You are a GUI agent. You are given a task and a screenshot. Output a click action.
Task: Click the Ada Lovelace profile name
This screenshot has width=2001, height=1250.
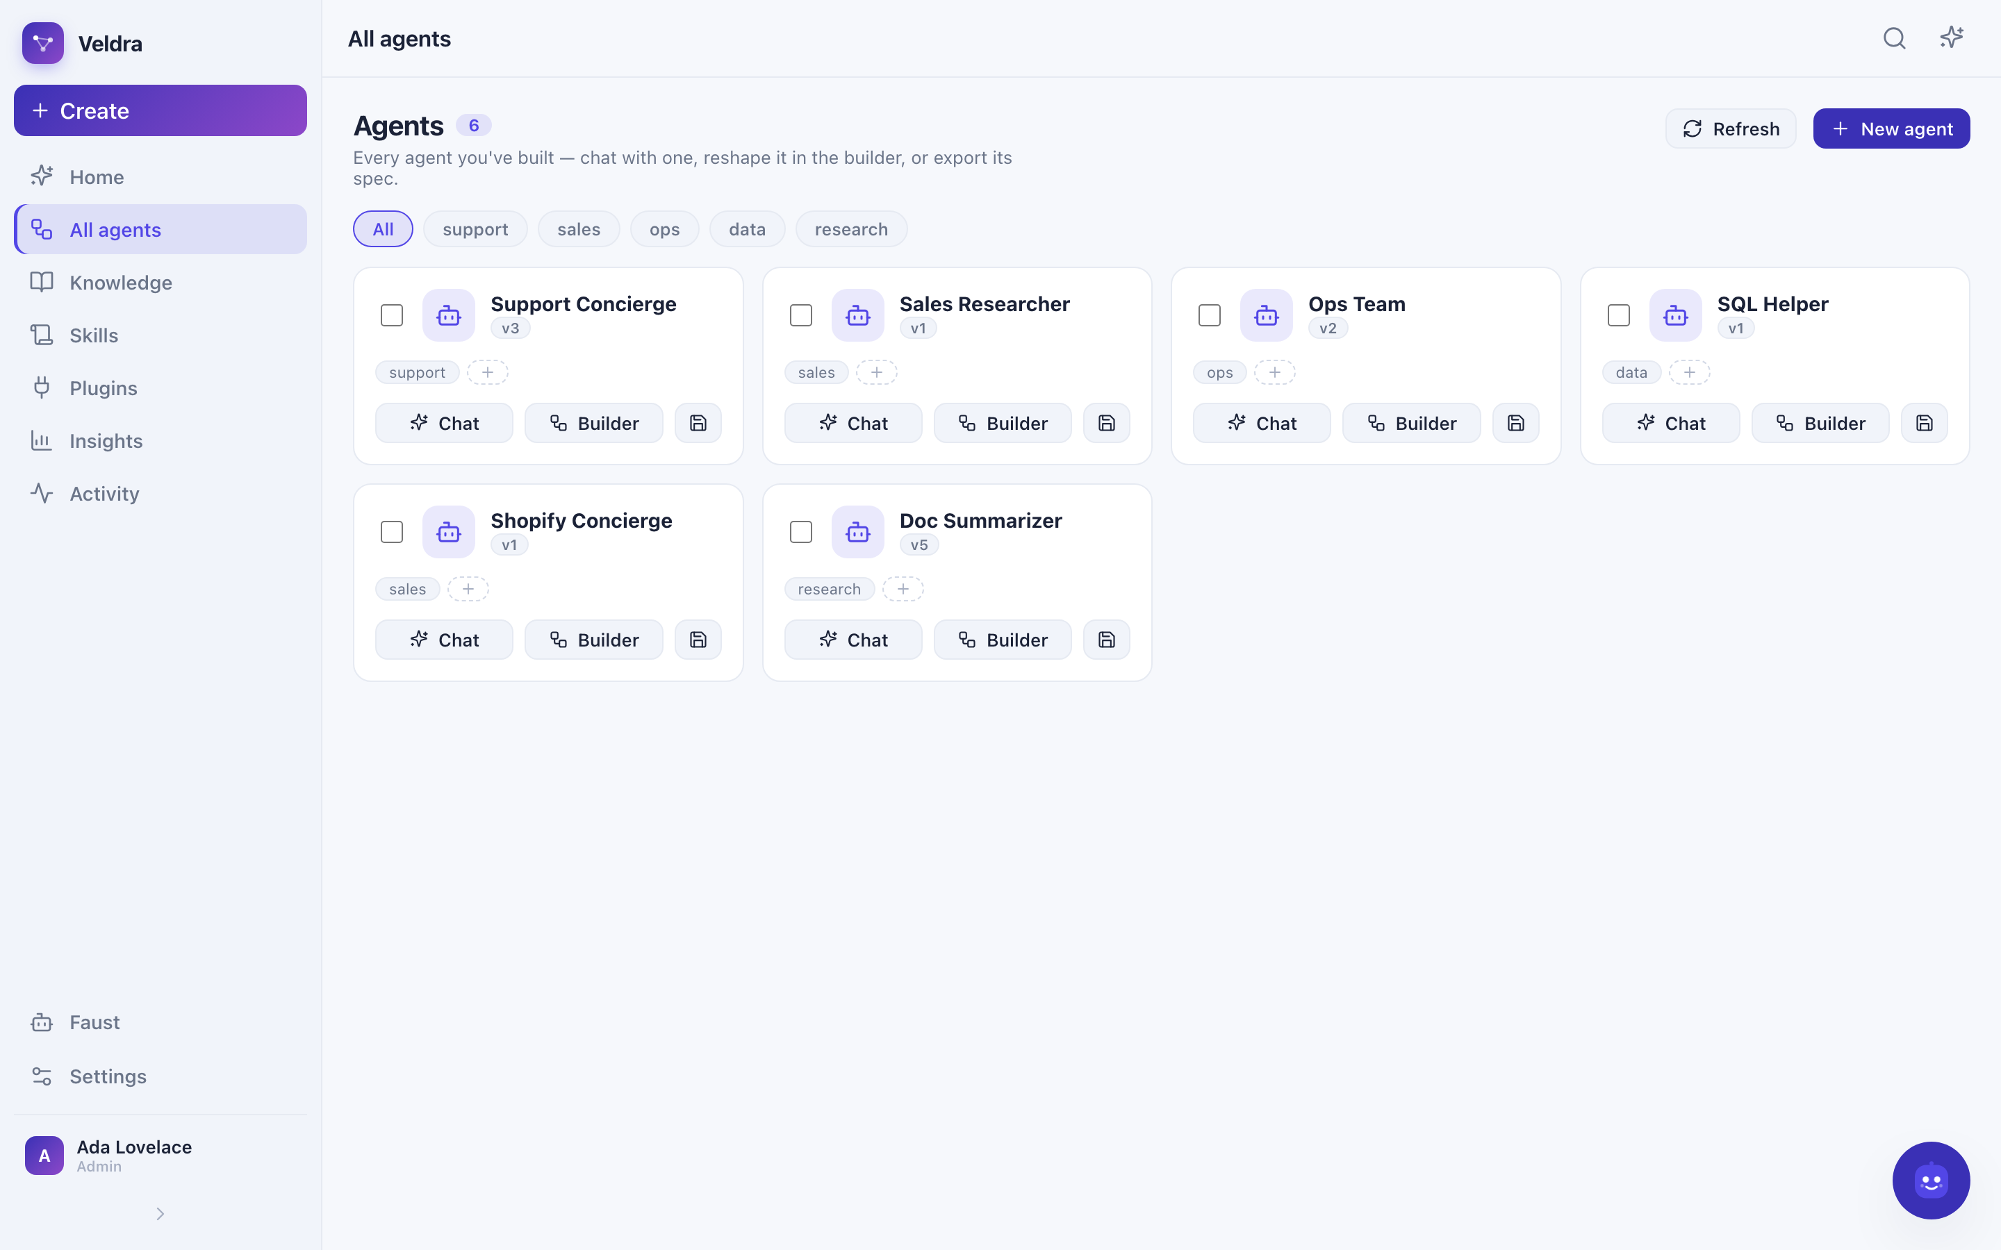(134, 1147)
